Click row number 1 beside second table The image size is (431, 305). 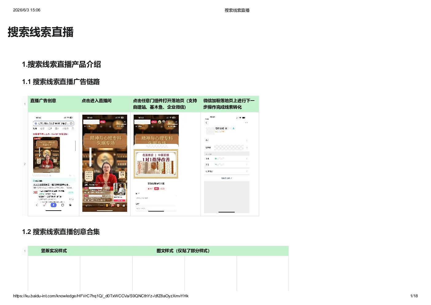(x=25, y=251)
